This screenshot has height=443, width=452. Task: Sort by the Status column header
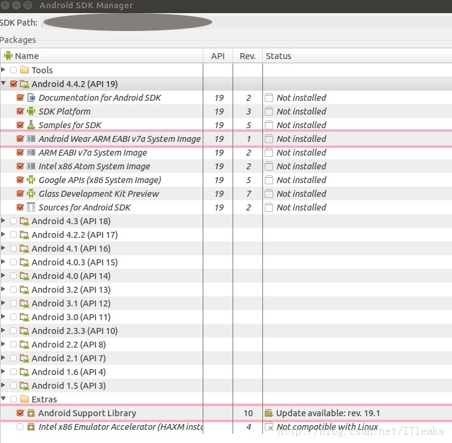(357, 55)
